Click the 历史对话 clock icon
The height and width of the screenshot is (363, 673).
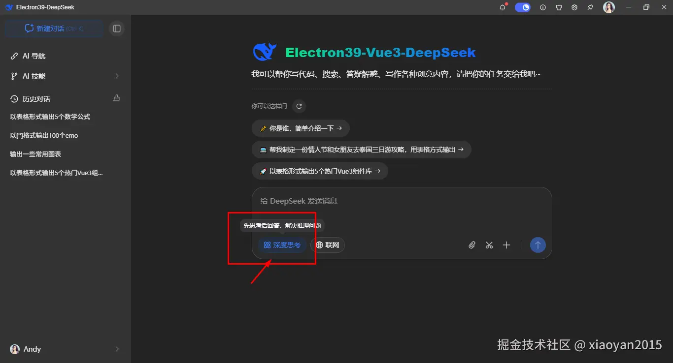coord(14,99)
